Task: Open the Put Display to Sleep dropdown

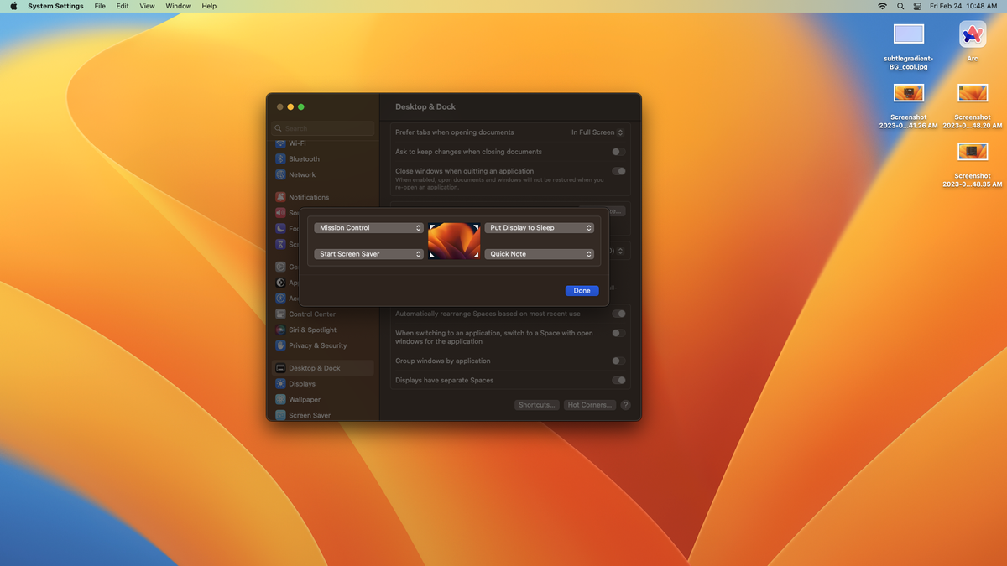Action: 540,227
